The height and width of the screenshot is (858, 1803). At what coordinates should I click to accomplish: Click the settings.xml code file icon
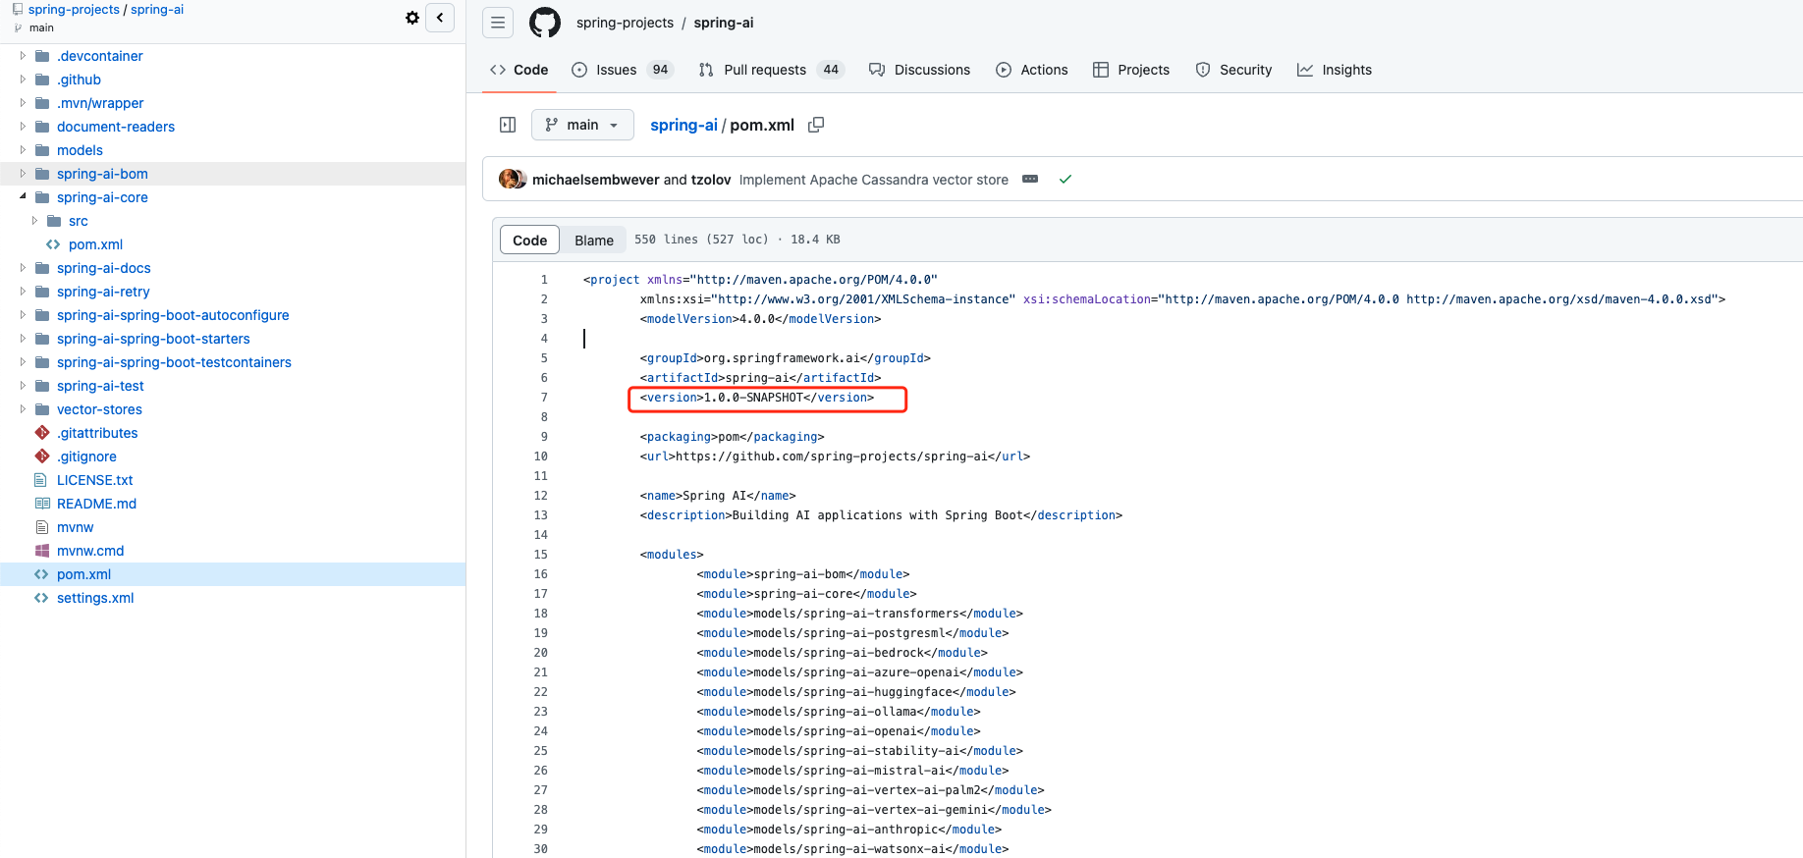[41, 598]
